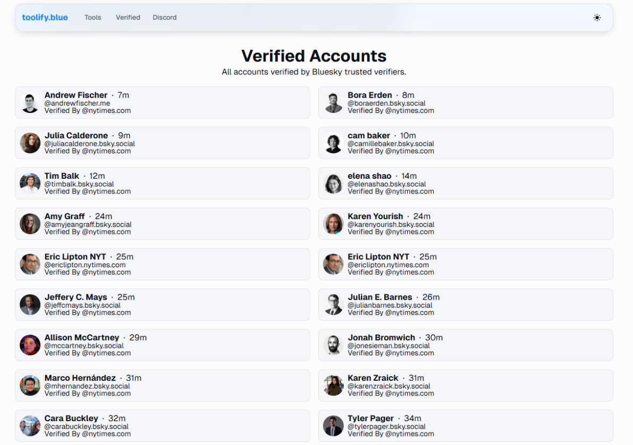The width and height of the screenshot is (633, 445).
Task: Click 'Verified By @nytimes.com' under Andrew Fischer
Action: click(x=88, y=110)
